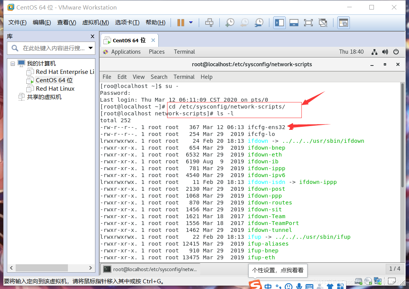409x289 pixels.
Task: Open the 文件(F) menu
Action: [x=17, y=22]
